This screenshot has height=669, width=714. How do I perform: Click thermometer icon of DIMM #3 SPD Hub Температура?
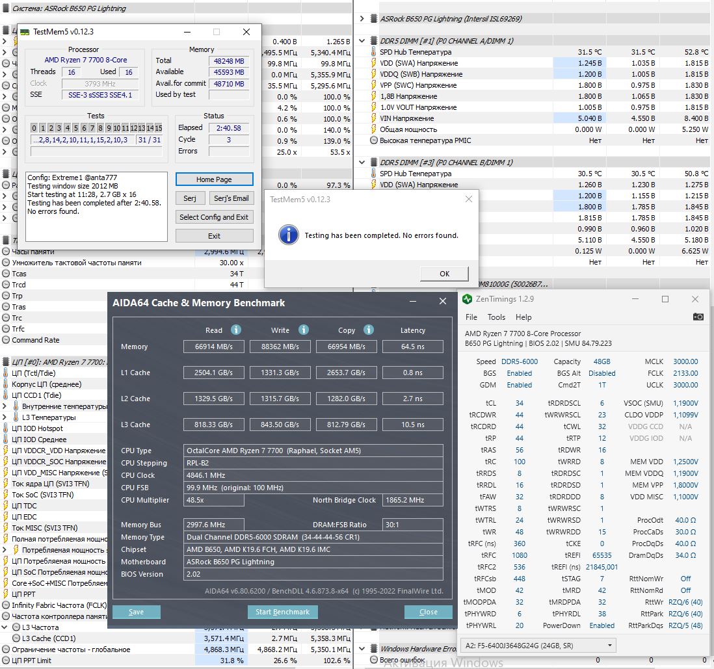(x=374, y=174)
